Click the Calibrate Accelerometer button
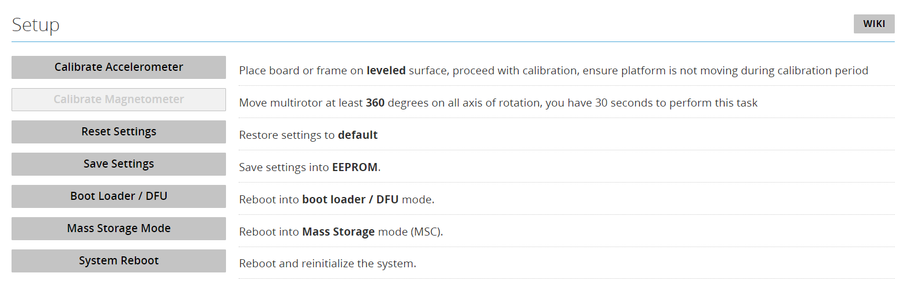The width and height of the screenshot is (904, 288). [x=119, y=67]
